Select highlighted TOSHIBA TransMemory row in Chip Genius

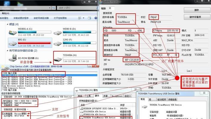(x=49, y=75)
